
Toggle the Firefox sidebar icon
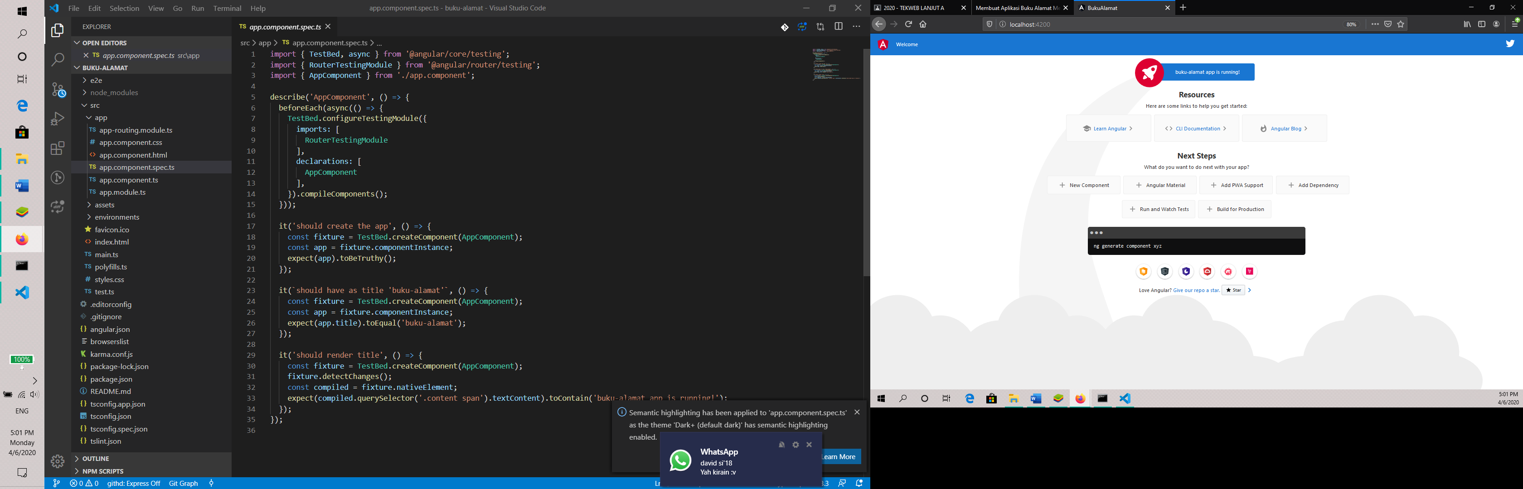[1482, 24]
